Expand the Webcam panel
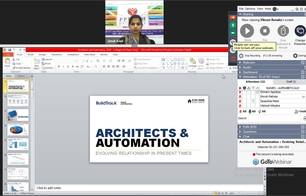 point(249,63)
